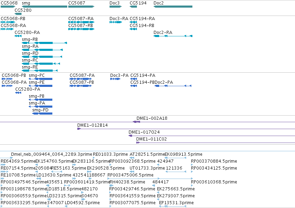
Task: Click the CG5194-RB transcript label
Action: click(142, 26)
